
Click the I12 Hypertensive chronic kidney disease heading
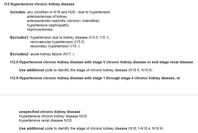point(39,4)
